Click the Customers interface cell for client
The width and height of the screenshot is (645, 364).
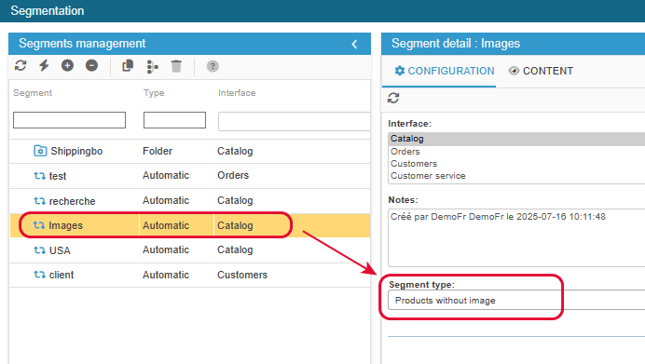coord(242,275)
